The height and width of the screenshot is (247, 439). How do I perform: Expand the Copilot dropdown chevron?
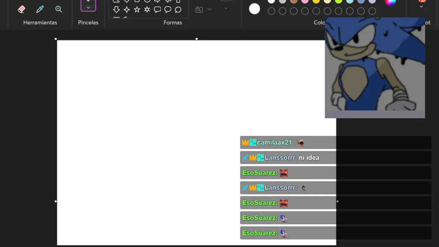(x=422, y=6)
